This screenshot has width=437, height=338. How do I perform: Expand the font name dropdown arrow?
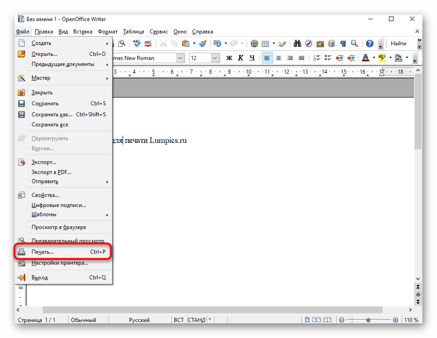[x=180, y=58]
